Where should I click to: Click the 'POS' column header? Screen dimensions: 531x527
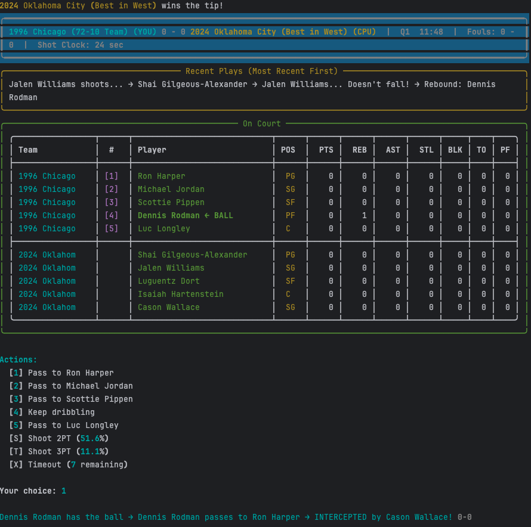pos(288,150)
